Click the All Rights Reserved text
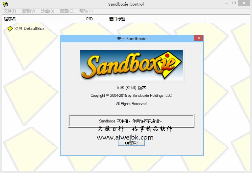Viewport: 252px width, 173px height. (x=131, y=104)
